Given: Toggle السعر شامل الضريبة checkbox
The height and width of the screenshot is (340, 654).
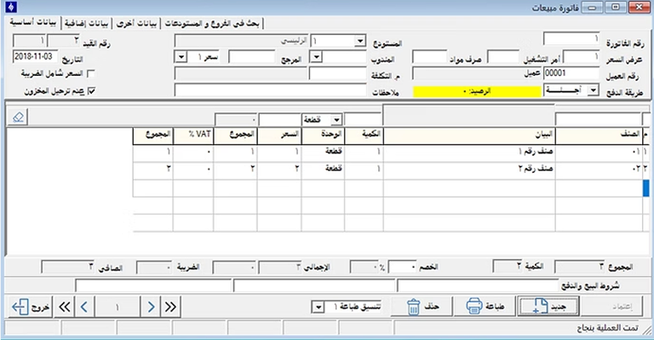Looking at the screenshot, I should click(91, 74).
